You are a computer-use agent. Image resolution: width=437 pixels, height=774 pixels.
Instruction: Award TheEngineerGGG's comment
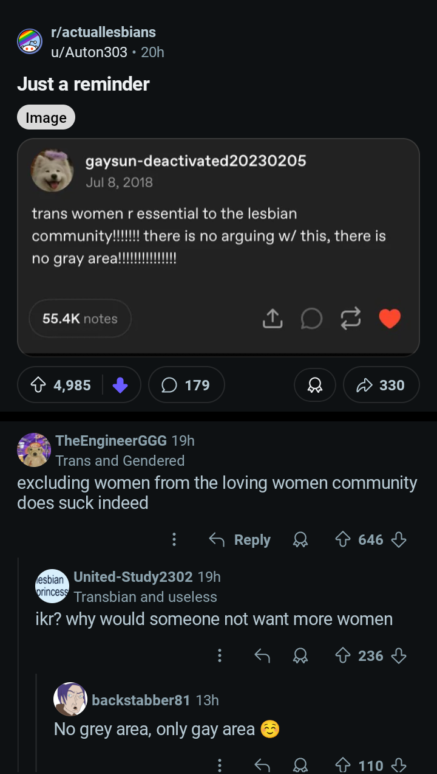tap(300, 539)
